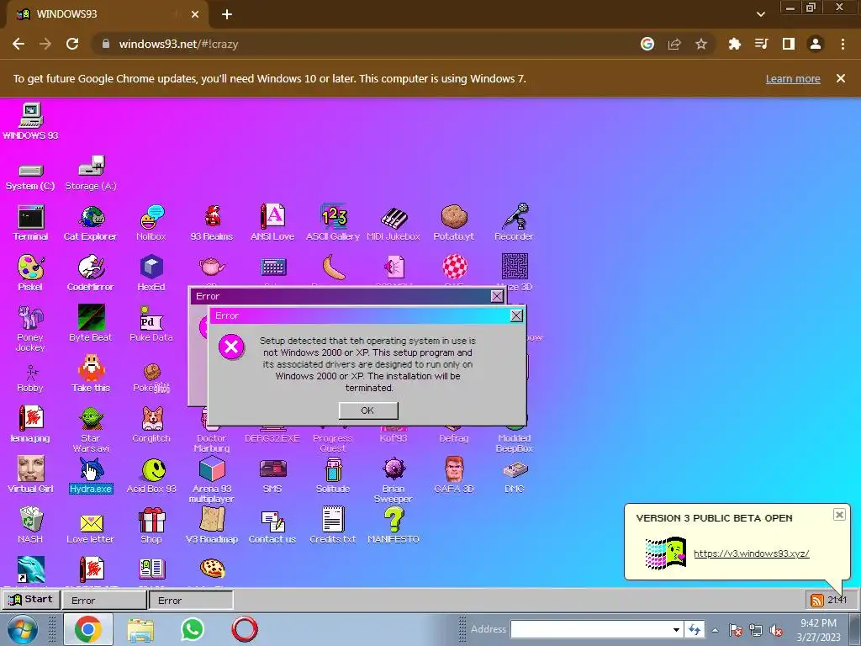Open Credits.txt document icon
This screenshot has height=646, width=861.
333,525
